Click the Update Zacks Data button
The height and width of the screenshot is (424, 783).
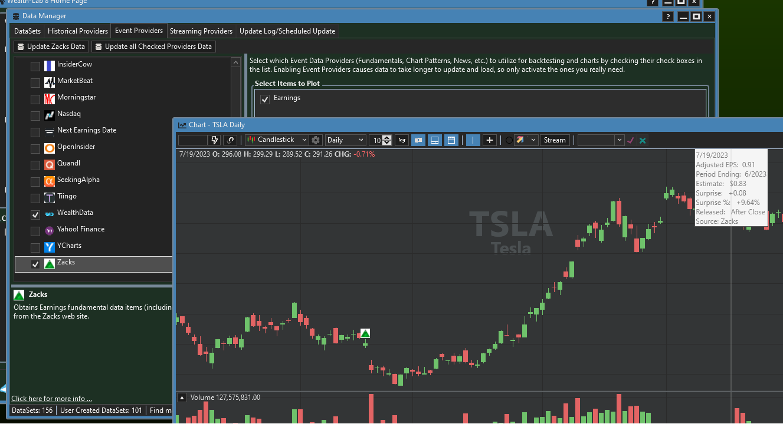(51, 47)
